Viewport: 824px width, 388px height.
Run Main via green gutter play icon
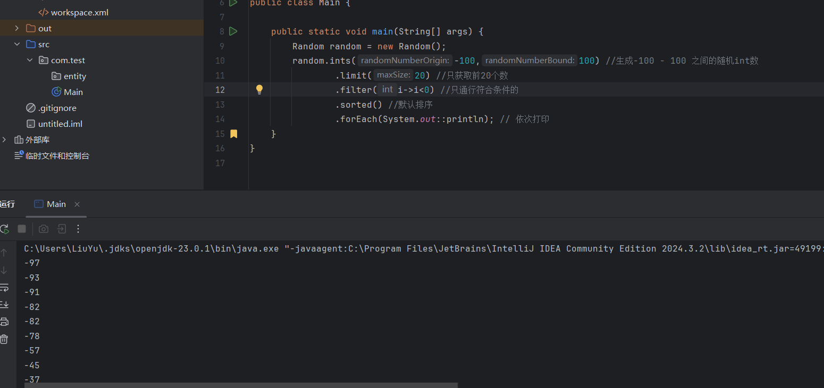tap(233, 31)
